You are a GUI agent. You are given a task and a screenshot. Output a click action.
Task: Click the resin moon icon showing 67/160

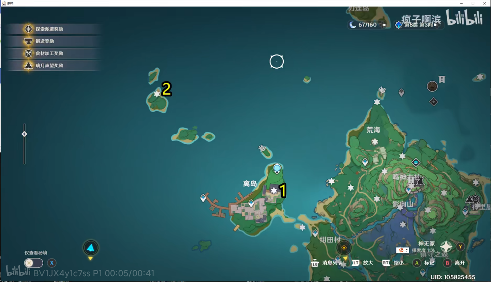(x=353, y=25)
